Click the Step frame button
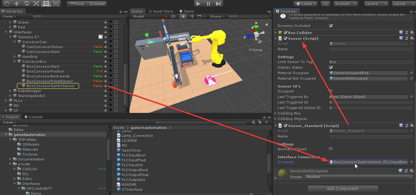This screenshot has width=416, height=195. point(218,4)
